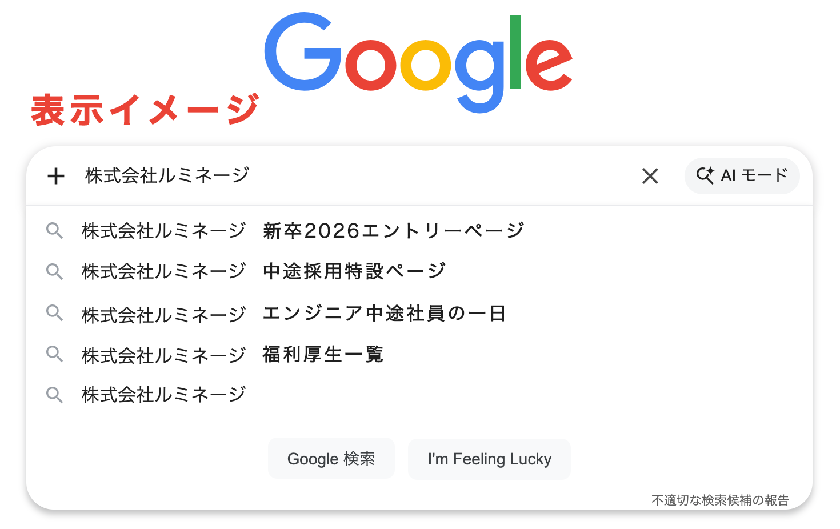The image size is (840, 529).
Task: Click the magnifier icon beside 新卒2026エントリーページ
Action: coord(54,231)
